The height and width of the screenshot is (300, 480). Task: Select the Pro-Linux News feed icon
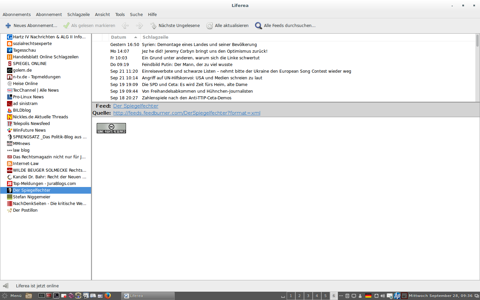coord(10,97)
